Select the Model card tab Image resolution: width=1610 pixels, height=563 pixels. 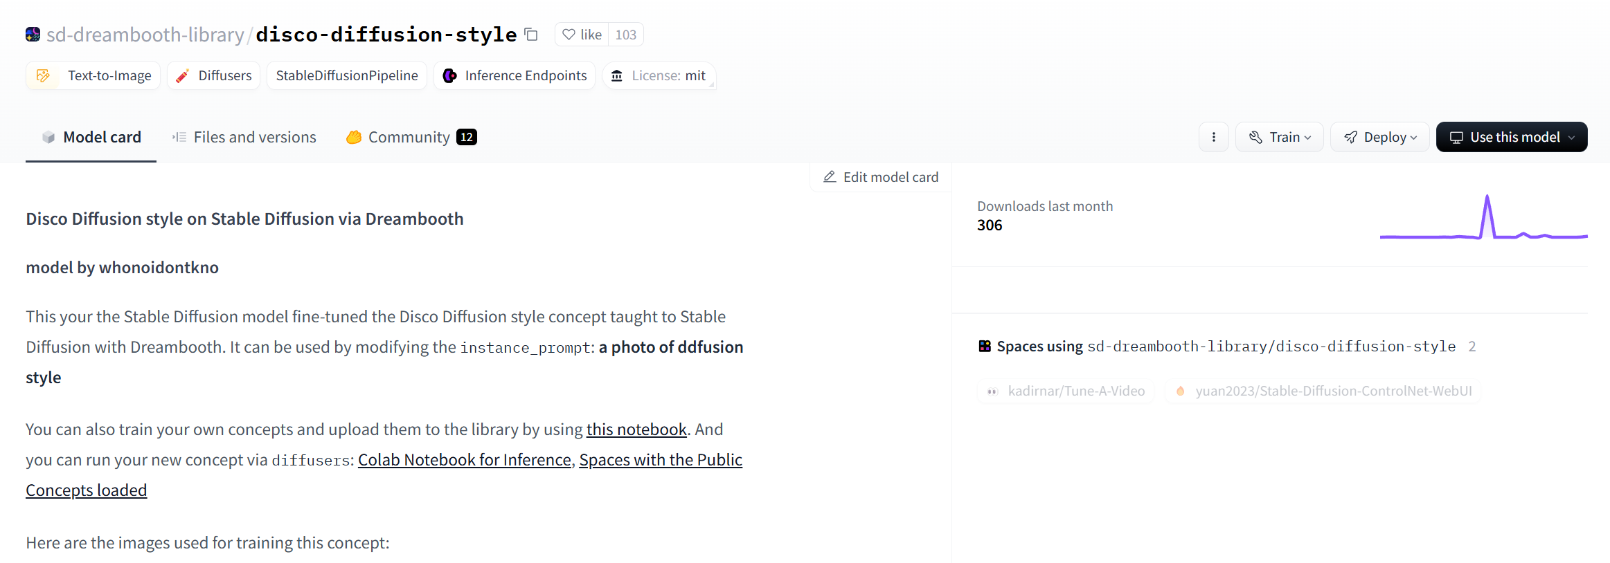(x=91, y=137)
